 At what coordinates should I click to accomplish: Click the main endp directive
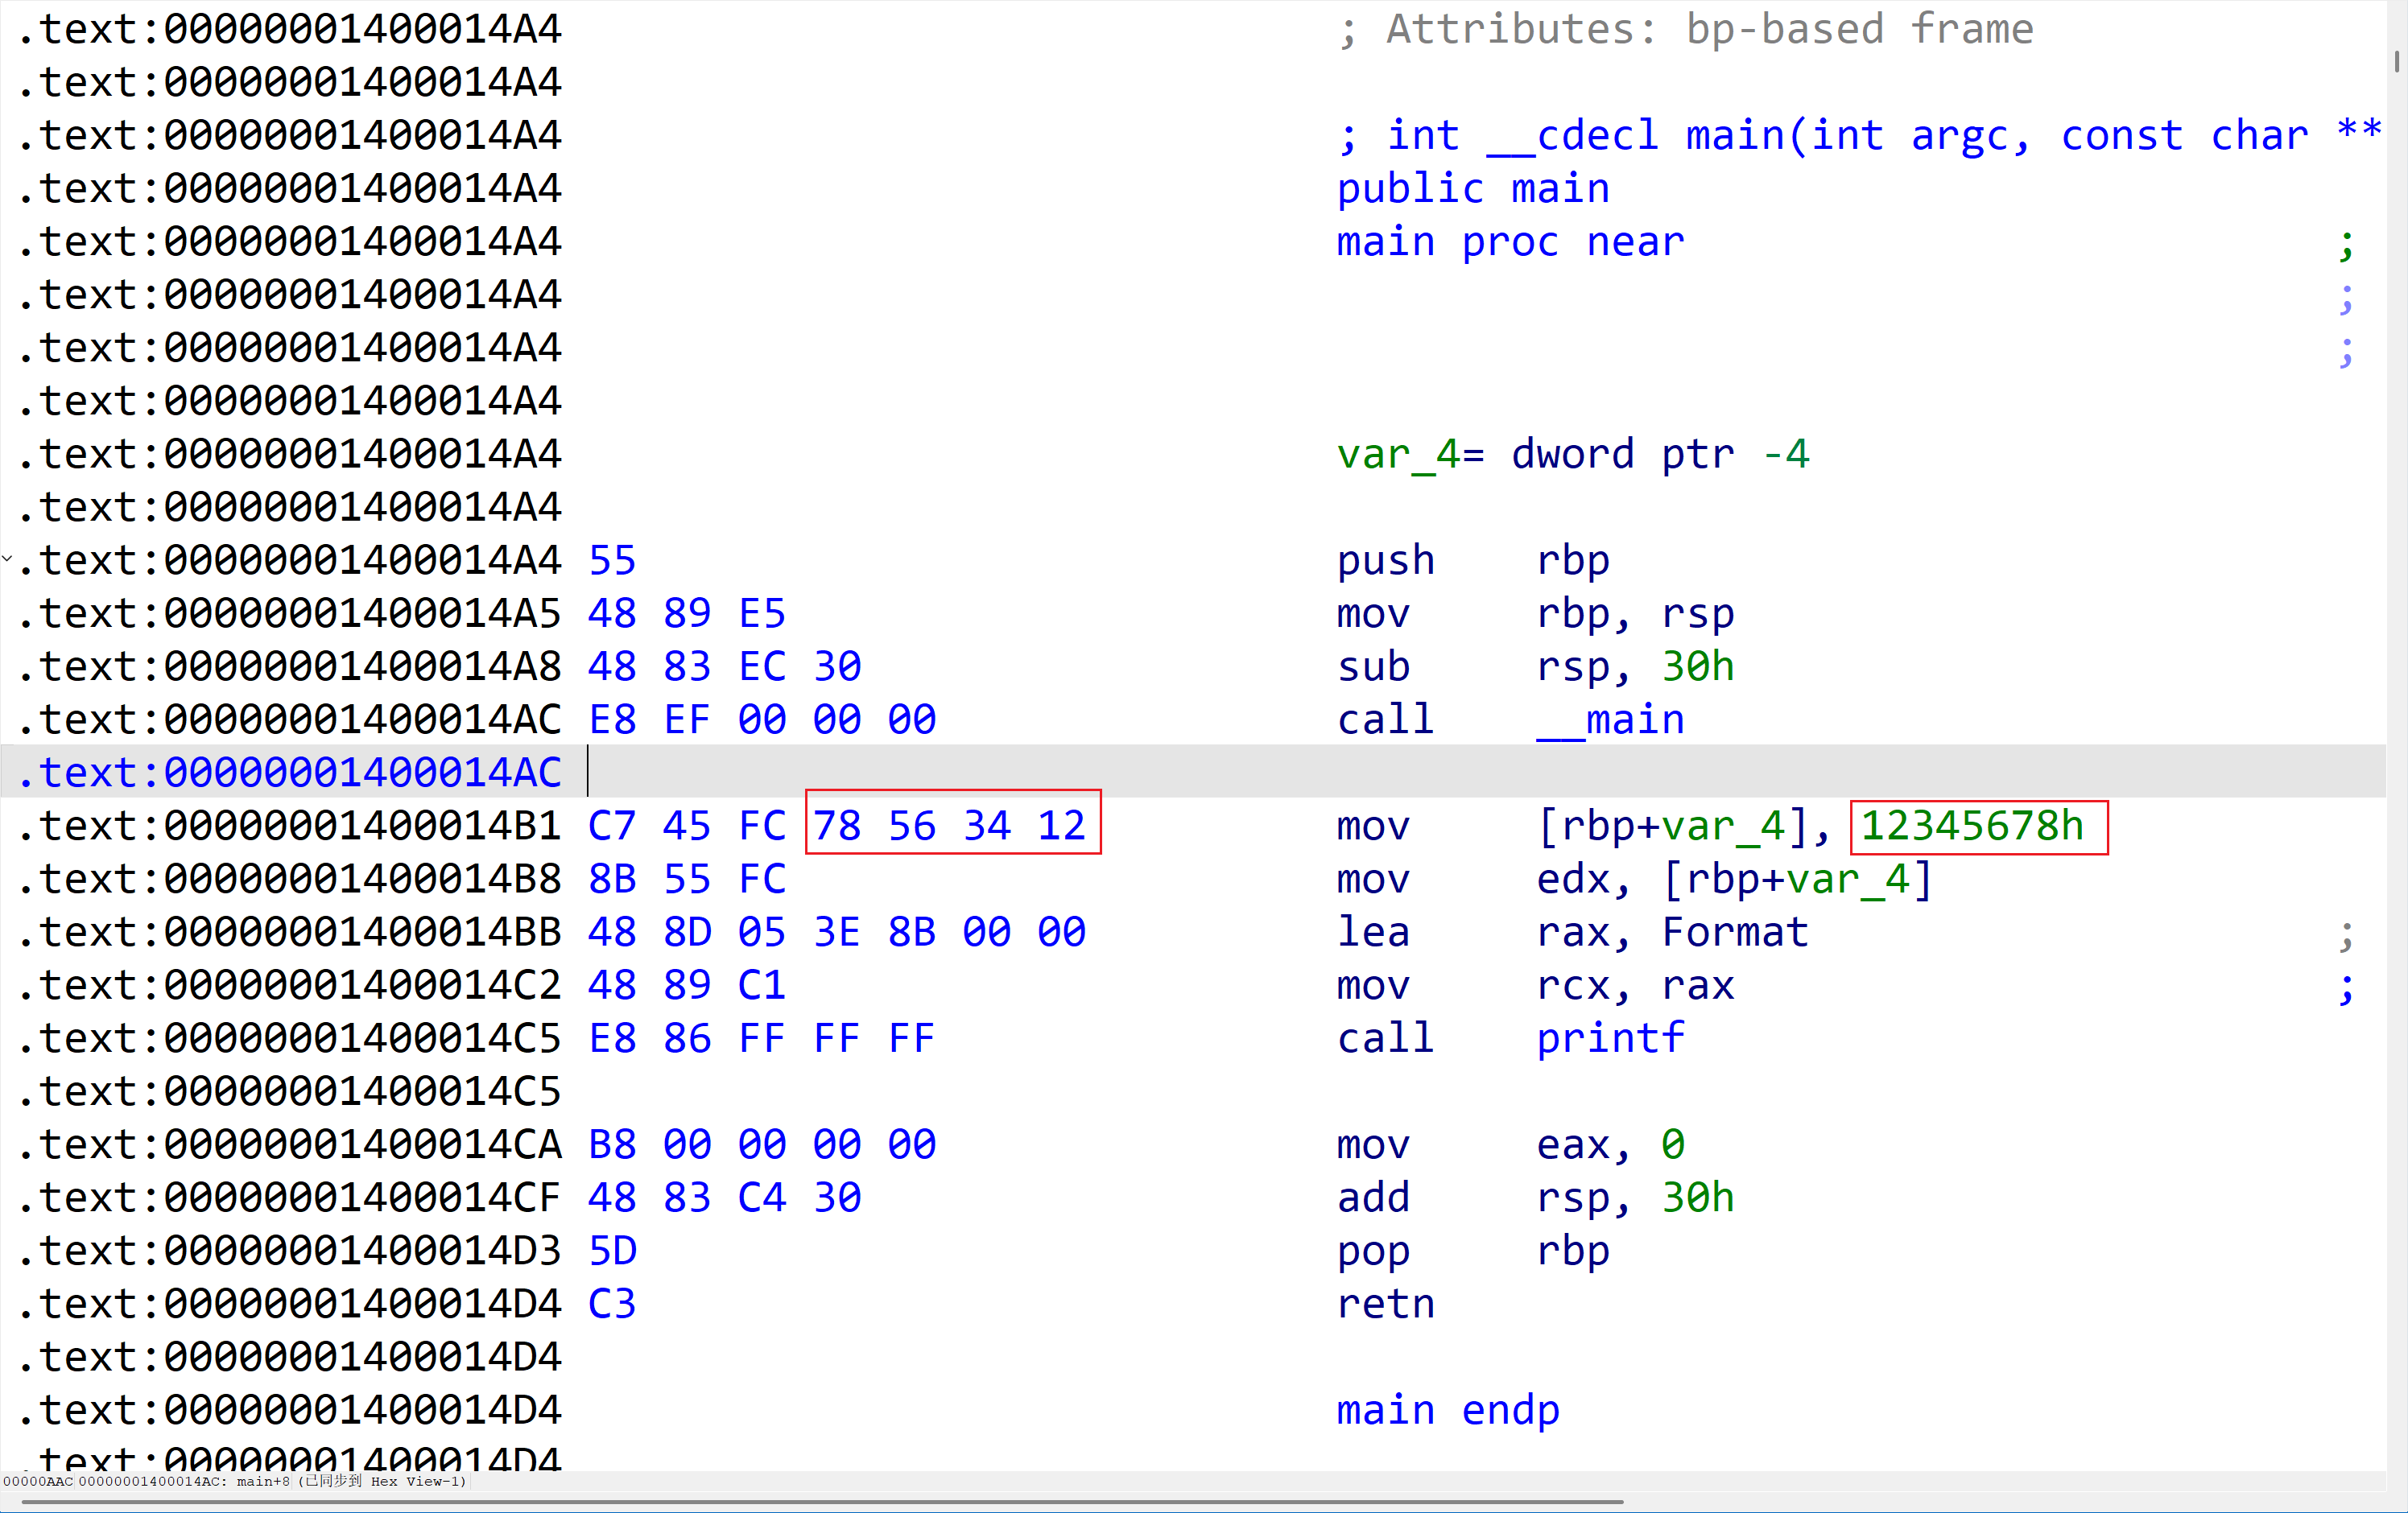(1448, 1410)
